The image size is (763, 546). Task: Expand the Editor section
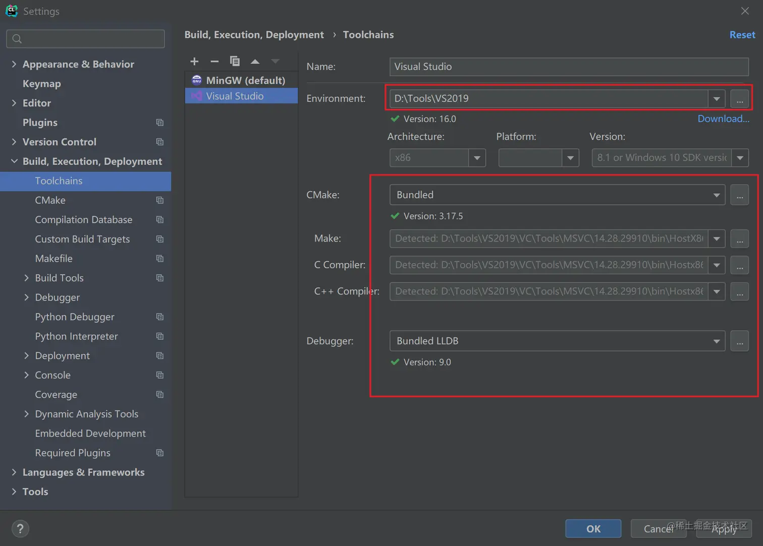(x=14, y=103)
